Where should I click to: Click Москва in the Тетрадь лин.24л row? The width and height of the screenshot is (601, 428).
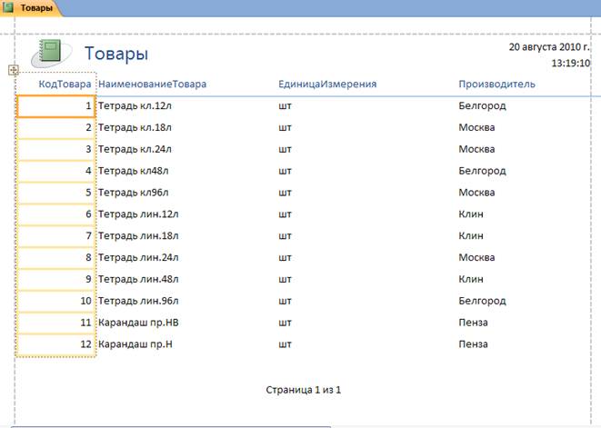click(x=476, y=257)
